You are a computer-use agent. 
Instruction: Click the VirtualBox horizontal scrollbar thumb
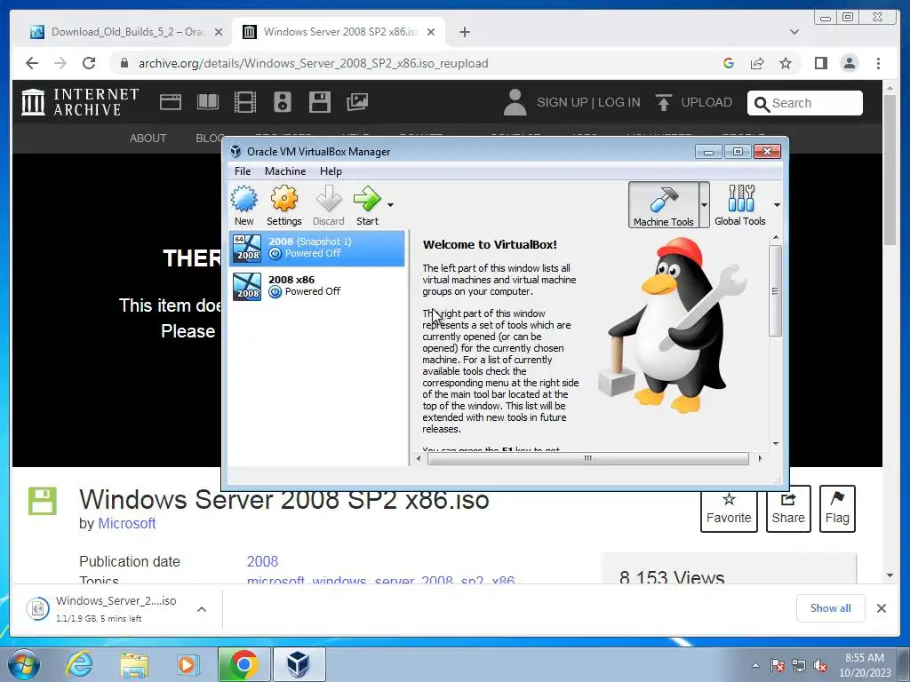pos(588,458)
